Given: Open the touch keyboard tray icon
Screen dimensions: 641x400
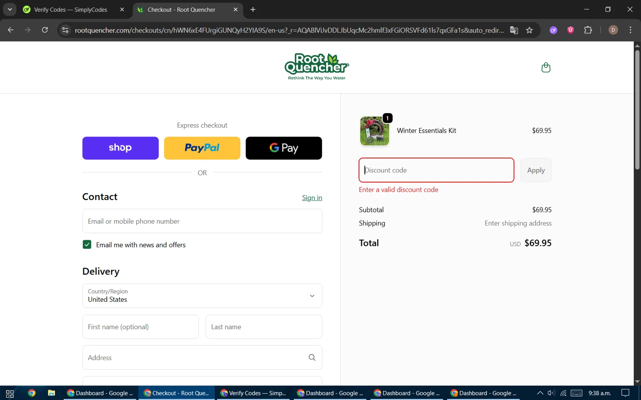Looking at the screenshot, I should tap(576, 393).
